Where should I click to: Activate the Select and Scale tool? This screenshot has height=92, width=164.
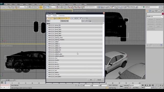pyautogui.click(x=47, y=7)
